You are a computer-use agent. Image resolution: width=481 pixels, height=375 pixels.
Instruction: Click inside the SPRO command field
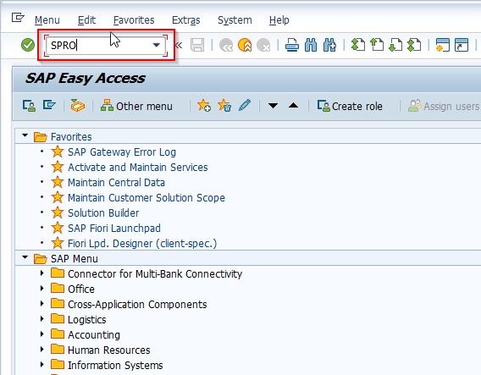[98, 46]
